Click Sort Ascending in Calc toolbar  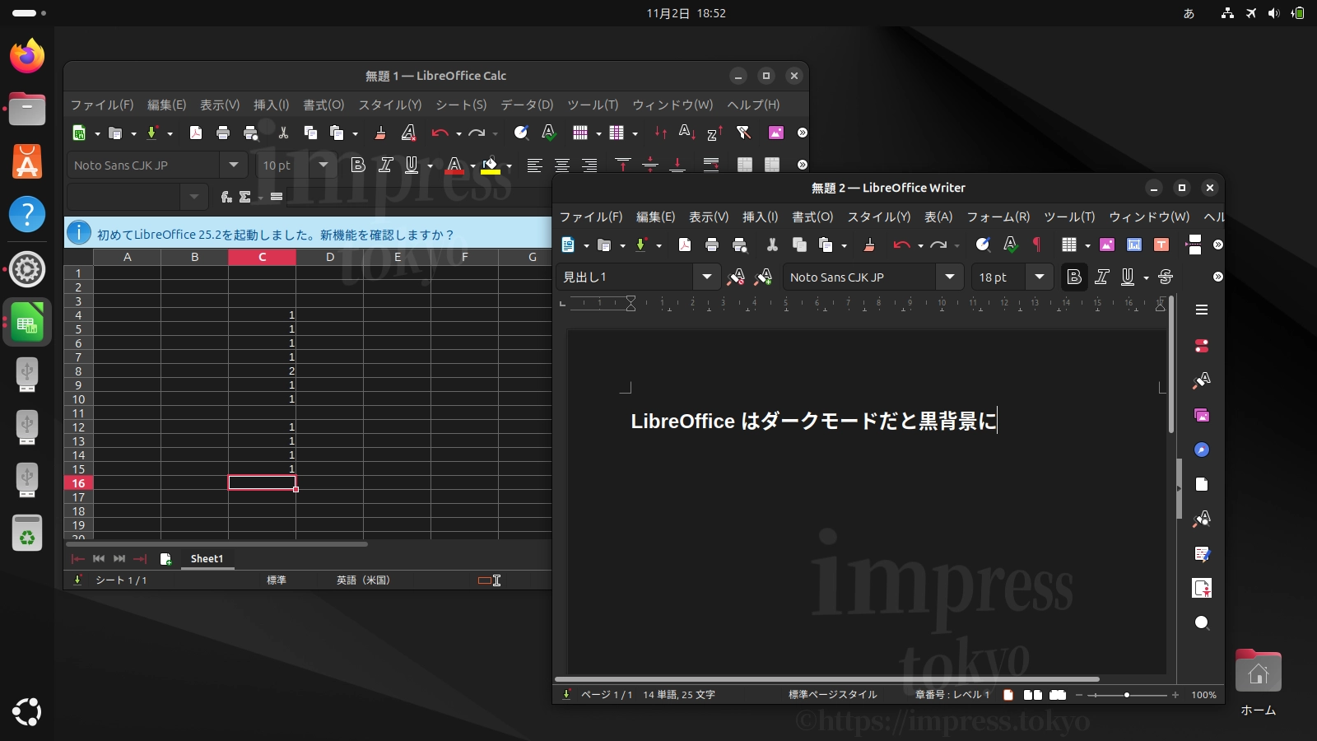coord(687,133)
